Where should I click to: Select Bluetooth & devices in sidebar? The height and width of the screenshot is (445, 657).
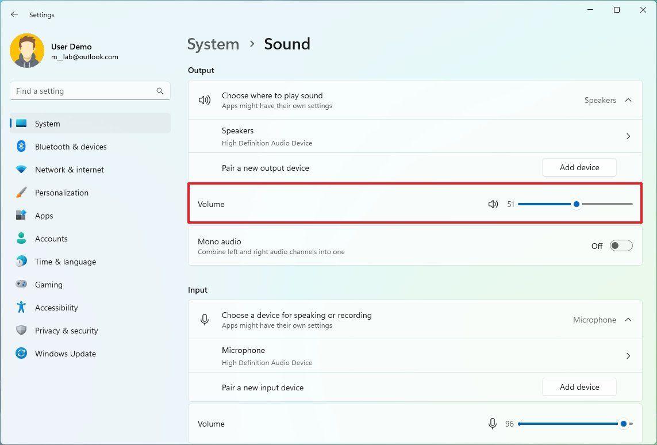point(70,147)
